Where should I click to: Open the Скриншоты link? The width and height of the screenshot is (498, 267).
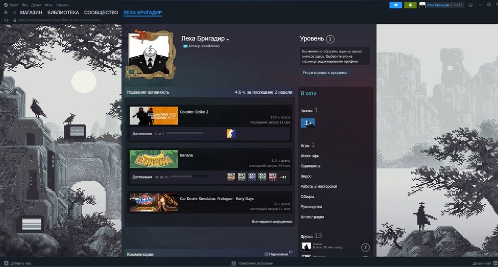310,166
